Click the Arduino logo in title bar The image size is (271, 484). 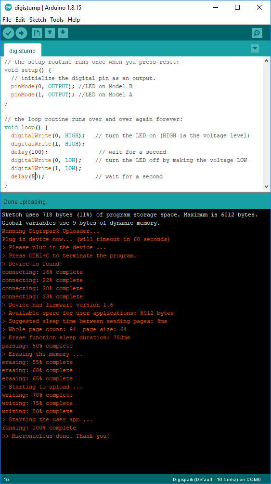[x=8, y=8]
